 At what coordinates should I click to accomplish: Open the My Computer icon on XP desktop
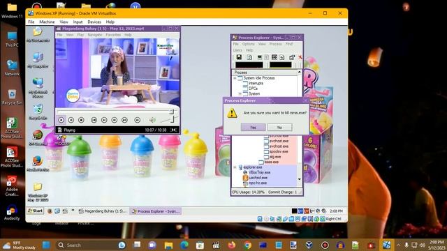point(38,61)
